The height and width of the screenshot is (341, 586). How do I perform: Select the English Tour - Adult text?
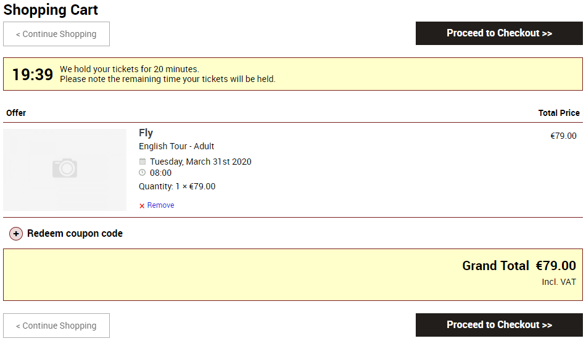(x=176, y=146)
